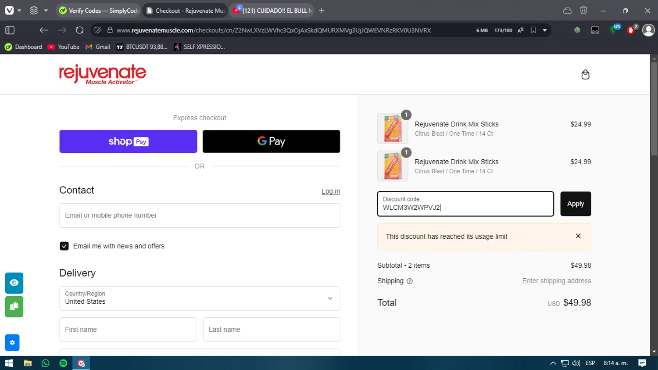Go forward to the next page

tap(62, 30)
